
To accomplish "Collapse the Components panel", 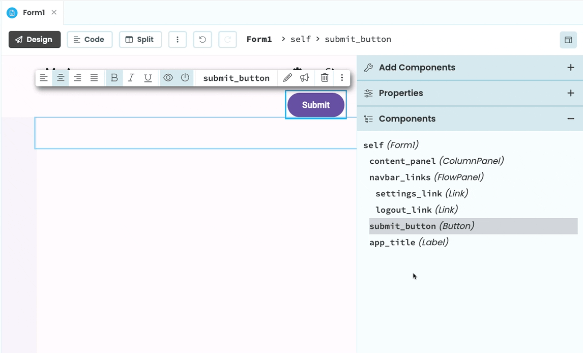I will (x=571, y=119).
